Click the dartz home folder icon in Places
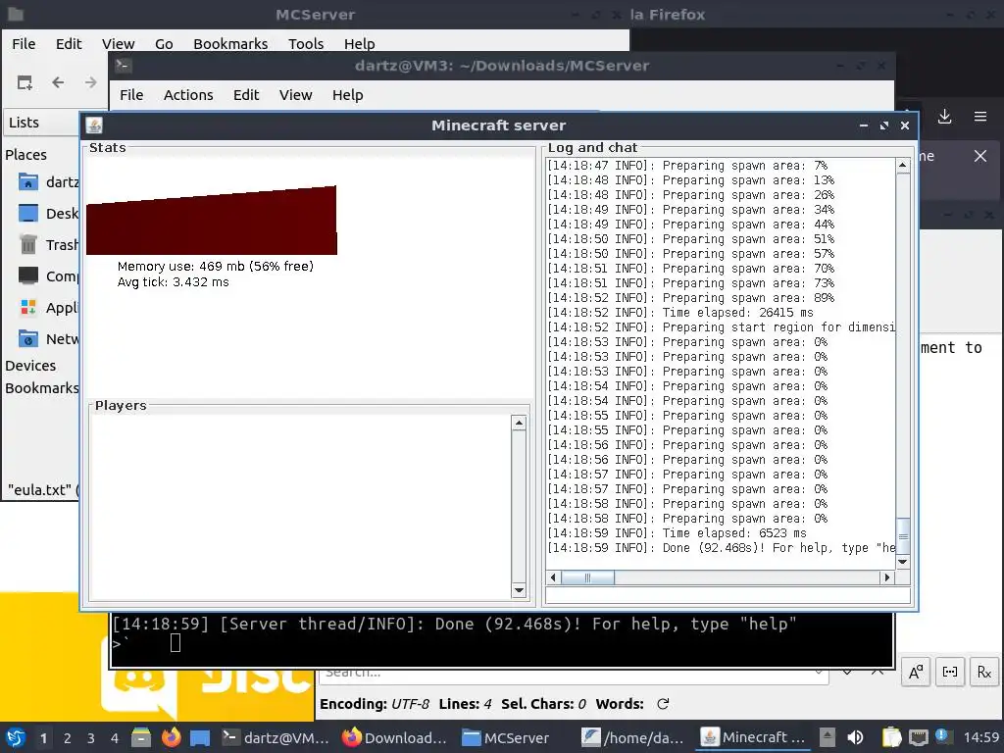Image resolution: width=1004 pixels, height=753 pixels. pos(28,182)
